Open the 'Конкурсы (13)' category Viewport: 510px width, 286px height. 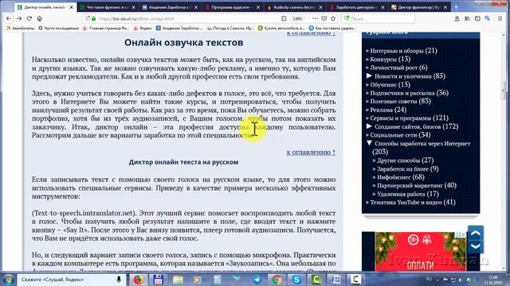(390, 59)
